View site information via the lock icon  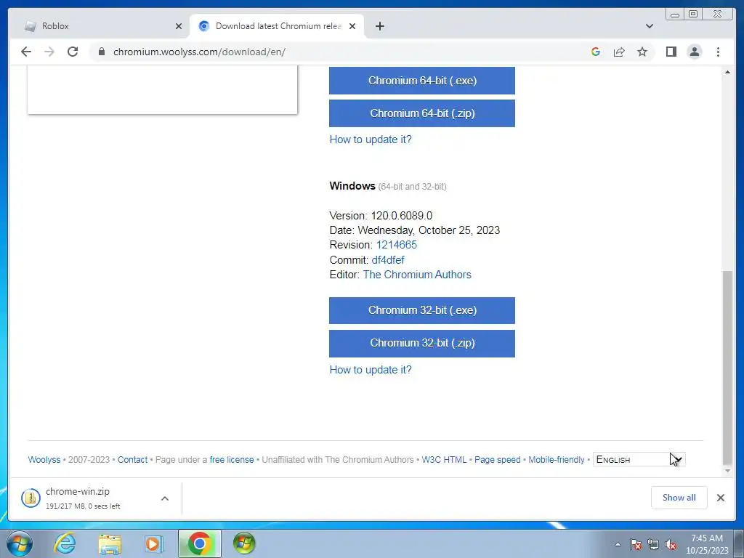(x=102, y=52)
